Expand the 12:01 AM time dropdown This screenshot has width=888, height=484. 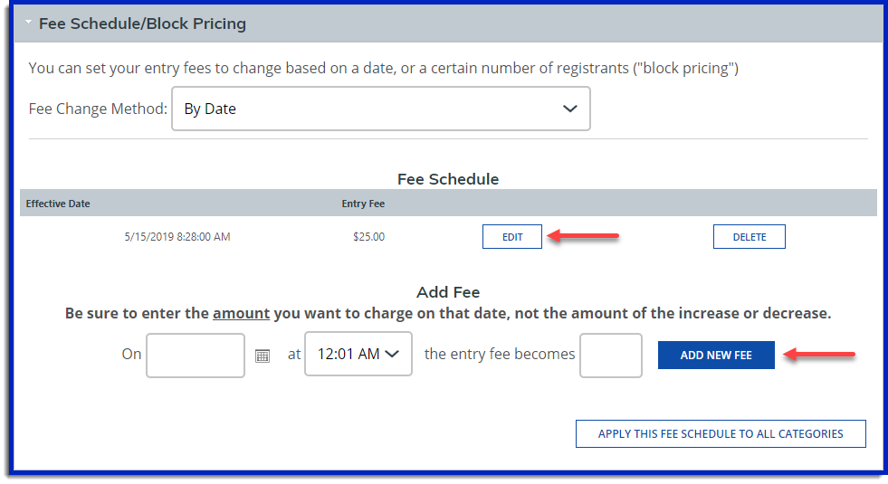point(358,355)
